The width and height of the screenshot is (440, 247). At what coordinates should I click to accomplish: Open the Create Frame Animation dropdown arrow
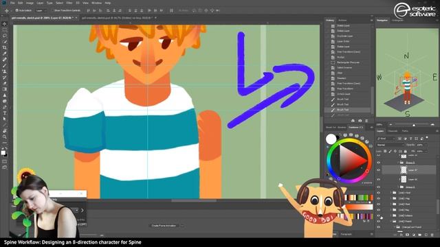coord(182,226)
